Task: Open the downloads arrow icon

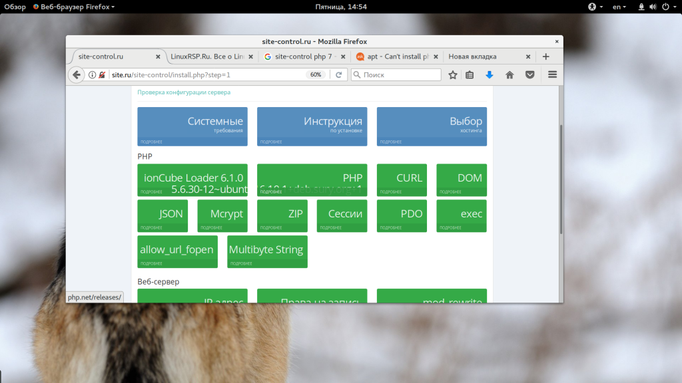Action: click(x=490, y=75)
